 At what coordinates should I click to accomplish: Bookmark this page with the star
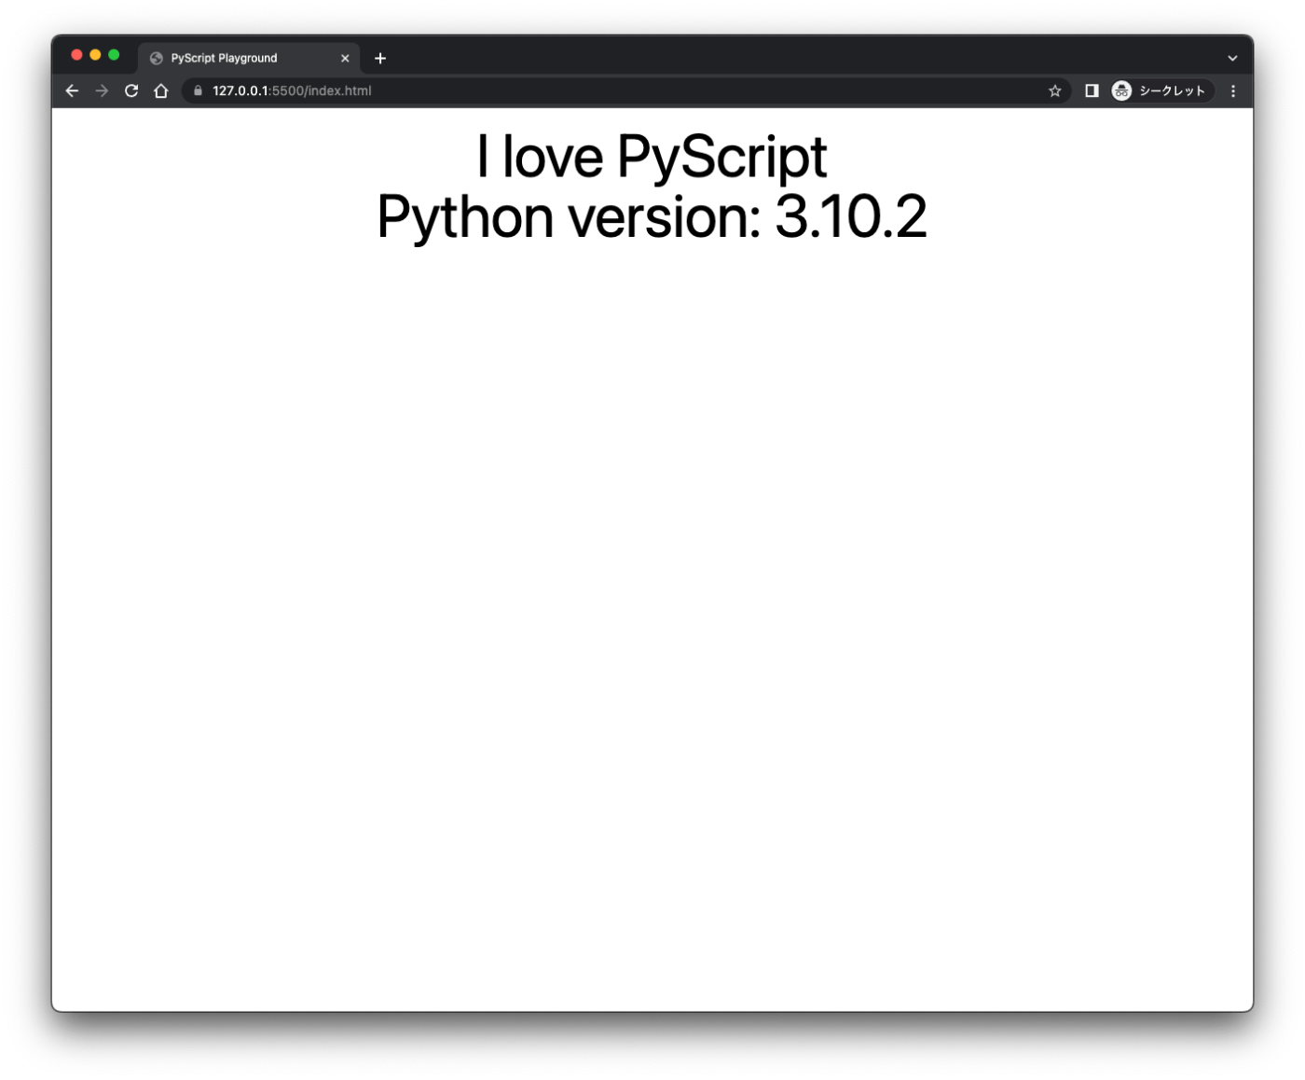(x=1054, y=90)
